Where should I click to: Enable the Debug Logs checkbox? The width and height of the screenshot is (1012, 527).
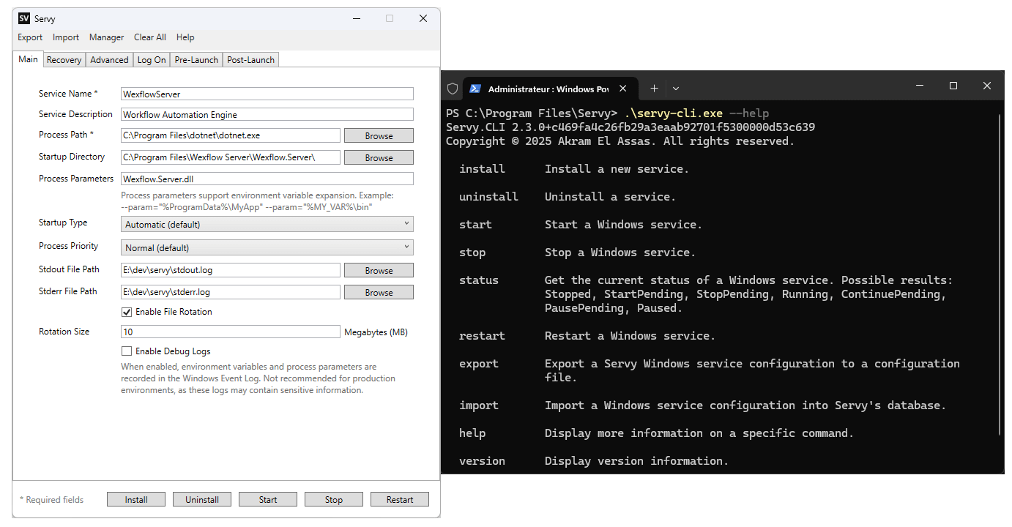(x=127, y=351)
